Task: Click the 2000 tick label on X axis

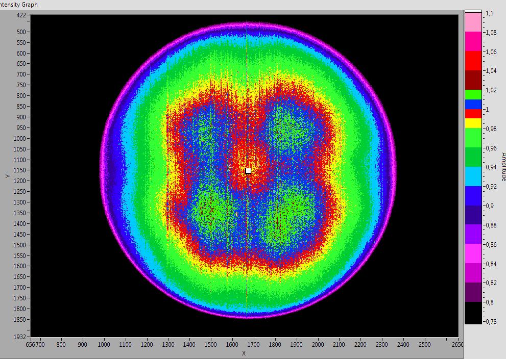Action: (x=318, y=345)
